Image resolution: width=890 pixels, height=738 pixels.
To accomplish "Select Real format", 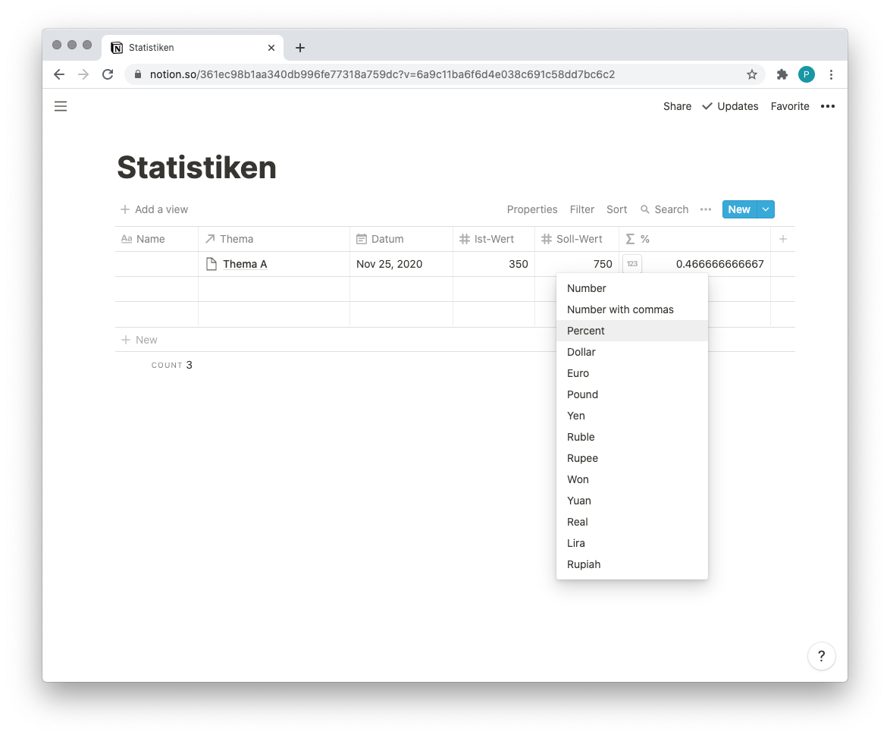I will coord(631,522).
